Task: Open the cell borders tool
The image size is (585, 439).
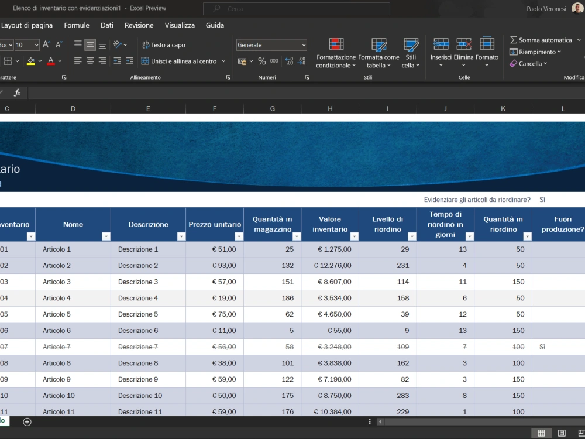Action: pos(8,61)
